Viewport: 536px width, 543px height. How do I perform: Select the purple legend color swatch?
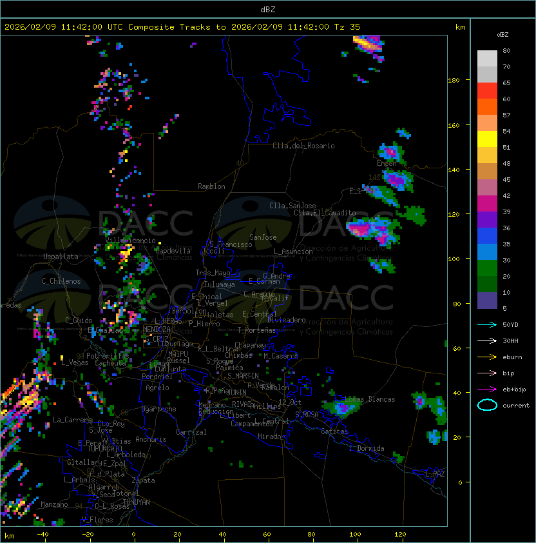click(487, 219)
